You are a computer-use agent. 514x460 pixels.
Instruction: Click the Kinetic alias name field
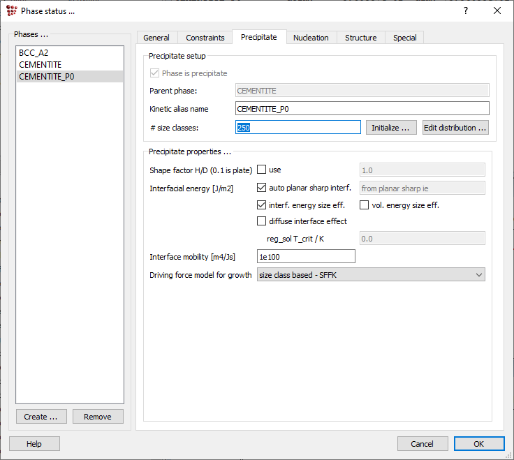point(362,109)
